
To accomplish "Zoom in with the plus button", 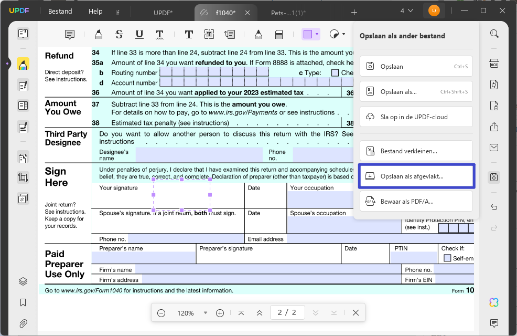I will 220,313.
